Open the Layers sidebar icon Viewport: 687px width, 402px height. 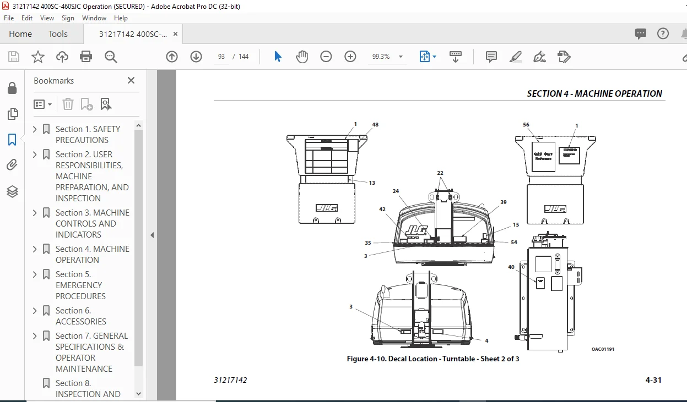click(12, 191)
